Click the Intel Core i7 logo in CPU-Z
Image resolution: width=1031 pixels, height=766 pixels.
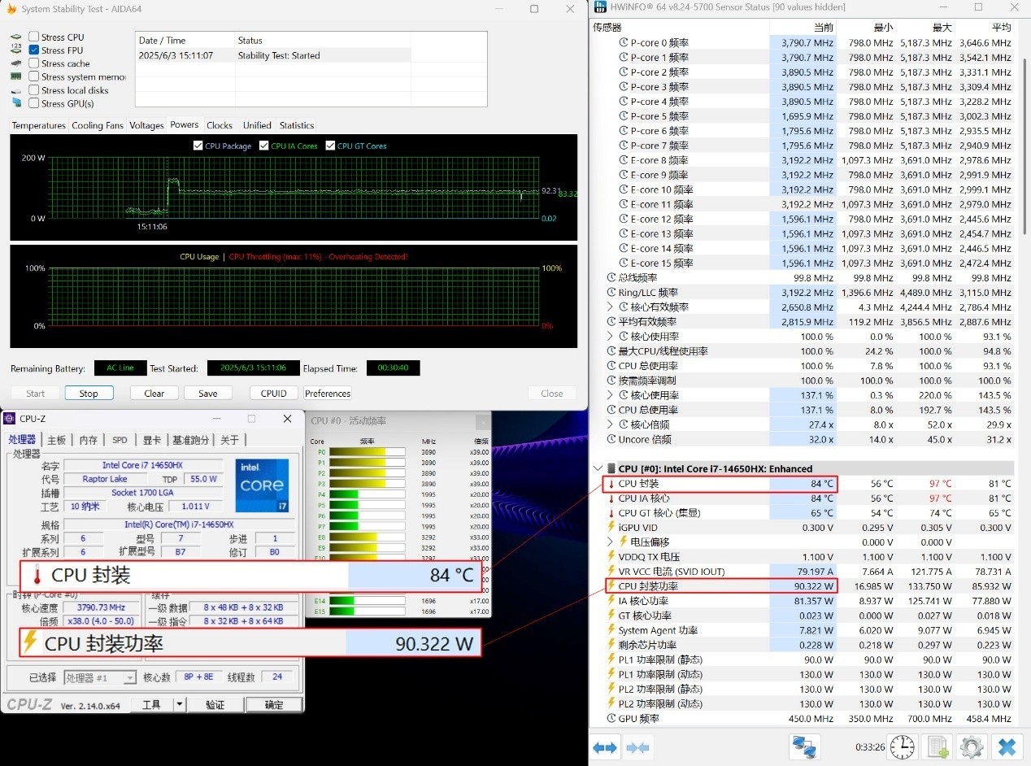click(262, 486)
